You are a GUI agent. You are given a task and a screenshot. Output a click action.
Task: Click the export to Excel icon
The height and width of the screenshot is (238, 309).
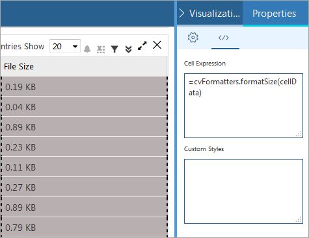click(101, 49)
